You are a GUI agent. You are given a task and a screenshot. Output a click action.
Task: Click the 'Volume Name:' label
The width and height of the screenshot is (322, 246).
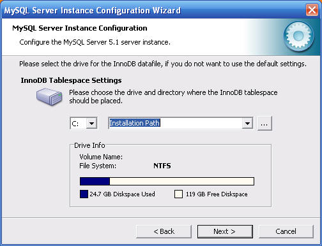101,157
